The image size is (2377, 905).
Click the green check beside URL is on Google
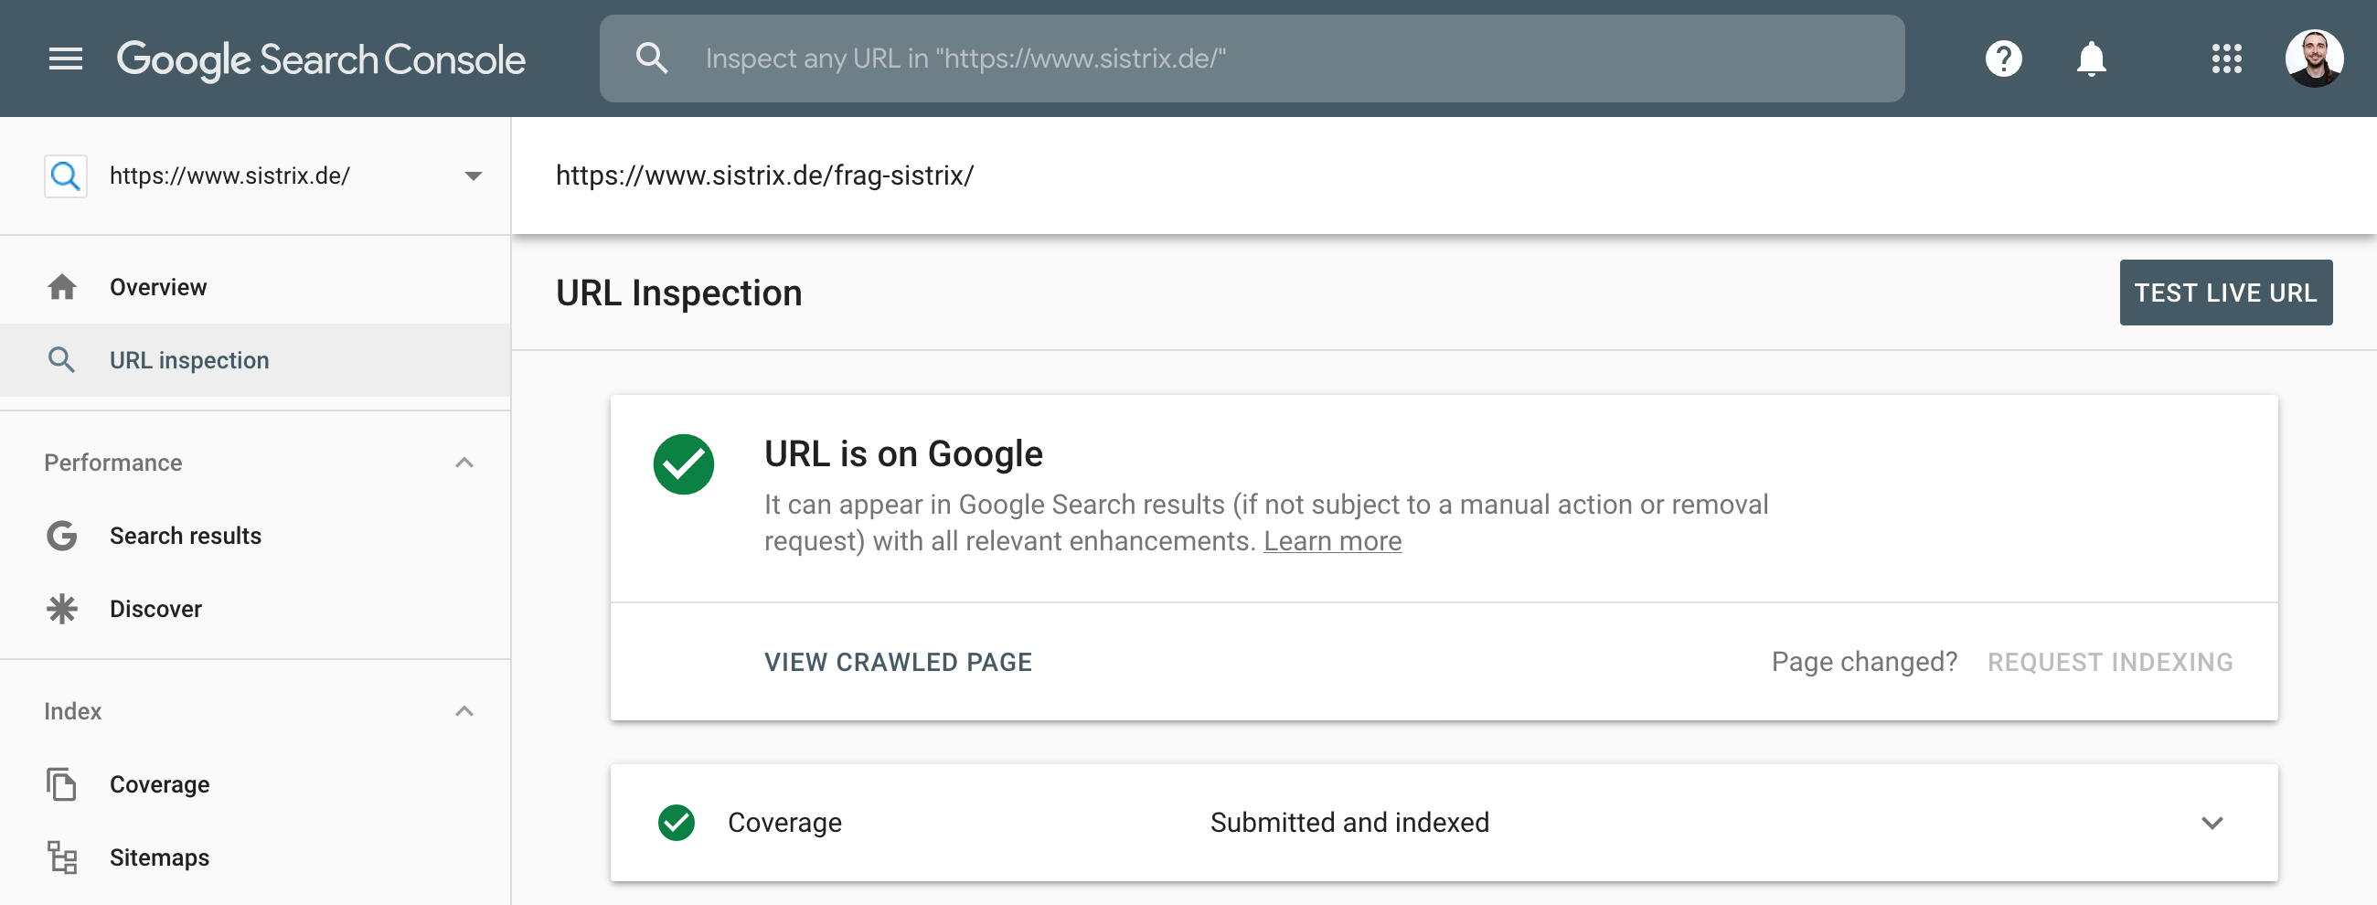pos(684,464)
